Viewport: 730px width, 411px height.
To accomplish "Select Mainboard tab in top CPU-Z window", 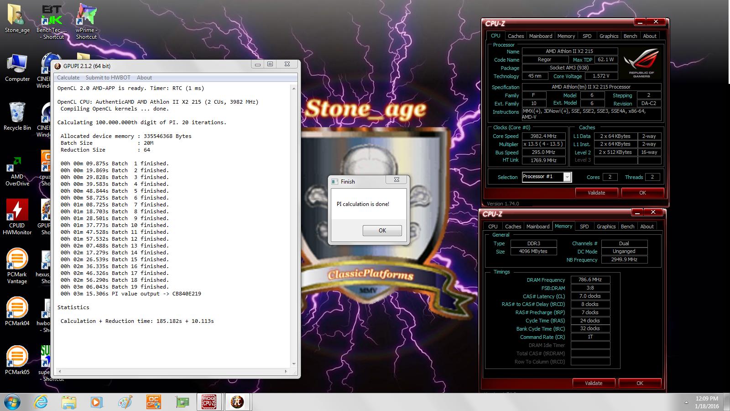I will tap(541, 36).
